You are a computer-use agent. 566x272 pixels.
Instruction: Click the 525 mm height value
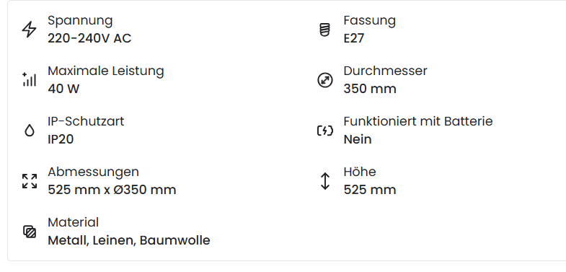click(x=370, y=190)
